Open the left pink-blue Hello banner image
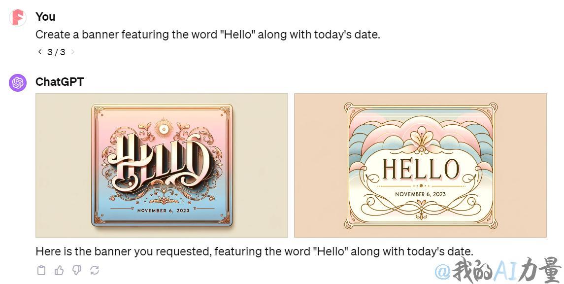The width and height of the screenshot is (564, 284). (x=162, y=165)
